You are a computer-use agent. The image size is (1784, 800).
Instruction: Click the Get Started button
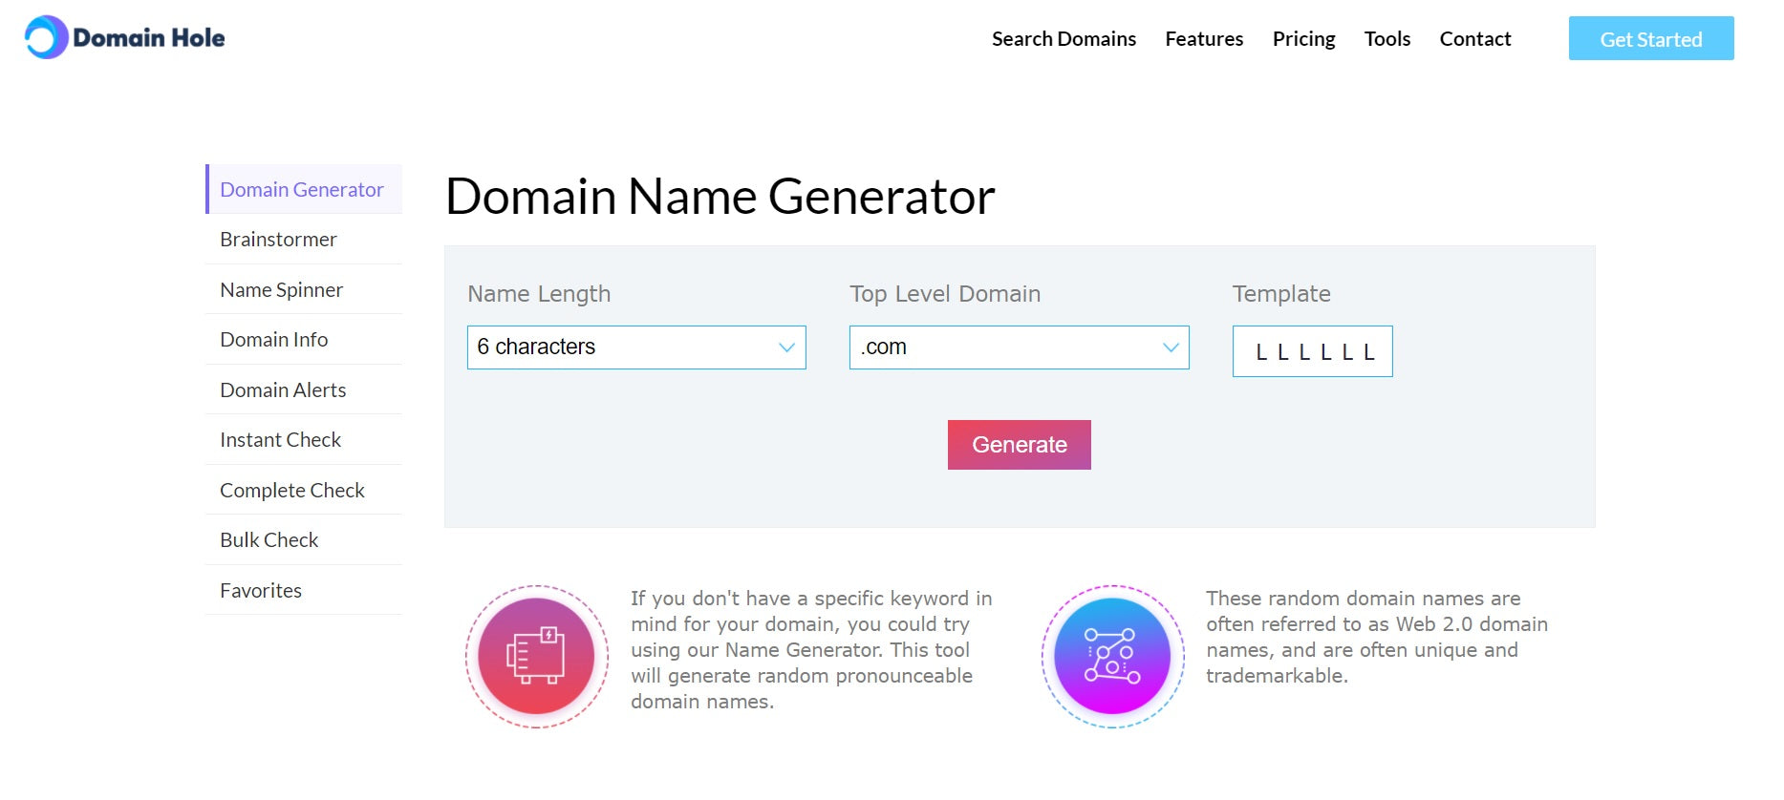click(x=1651, y=38)
